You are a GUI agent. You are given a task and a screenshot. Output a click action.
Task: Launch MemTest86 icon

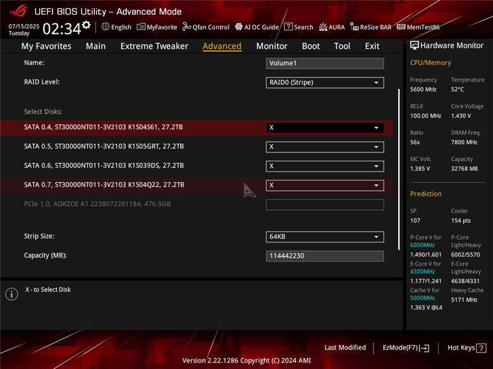(x=401, y=26)
